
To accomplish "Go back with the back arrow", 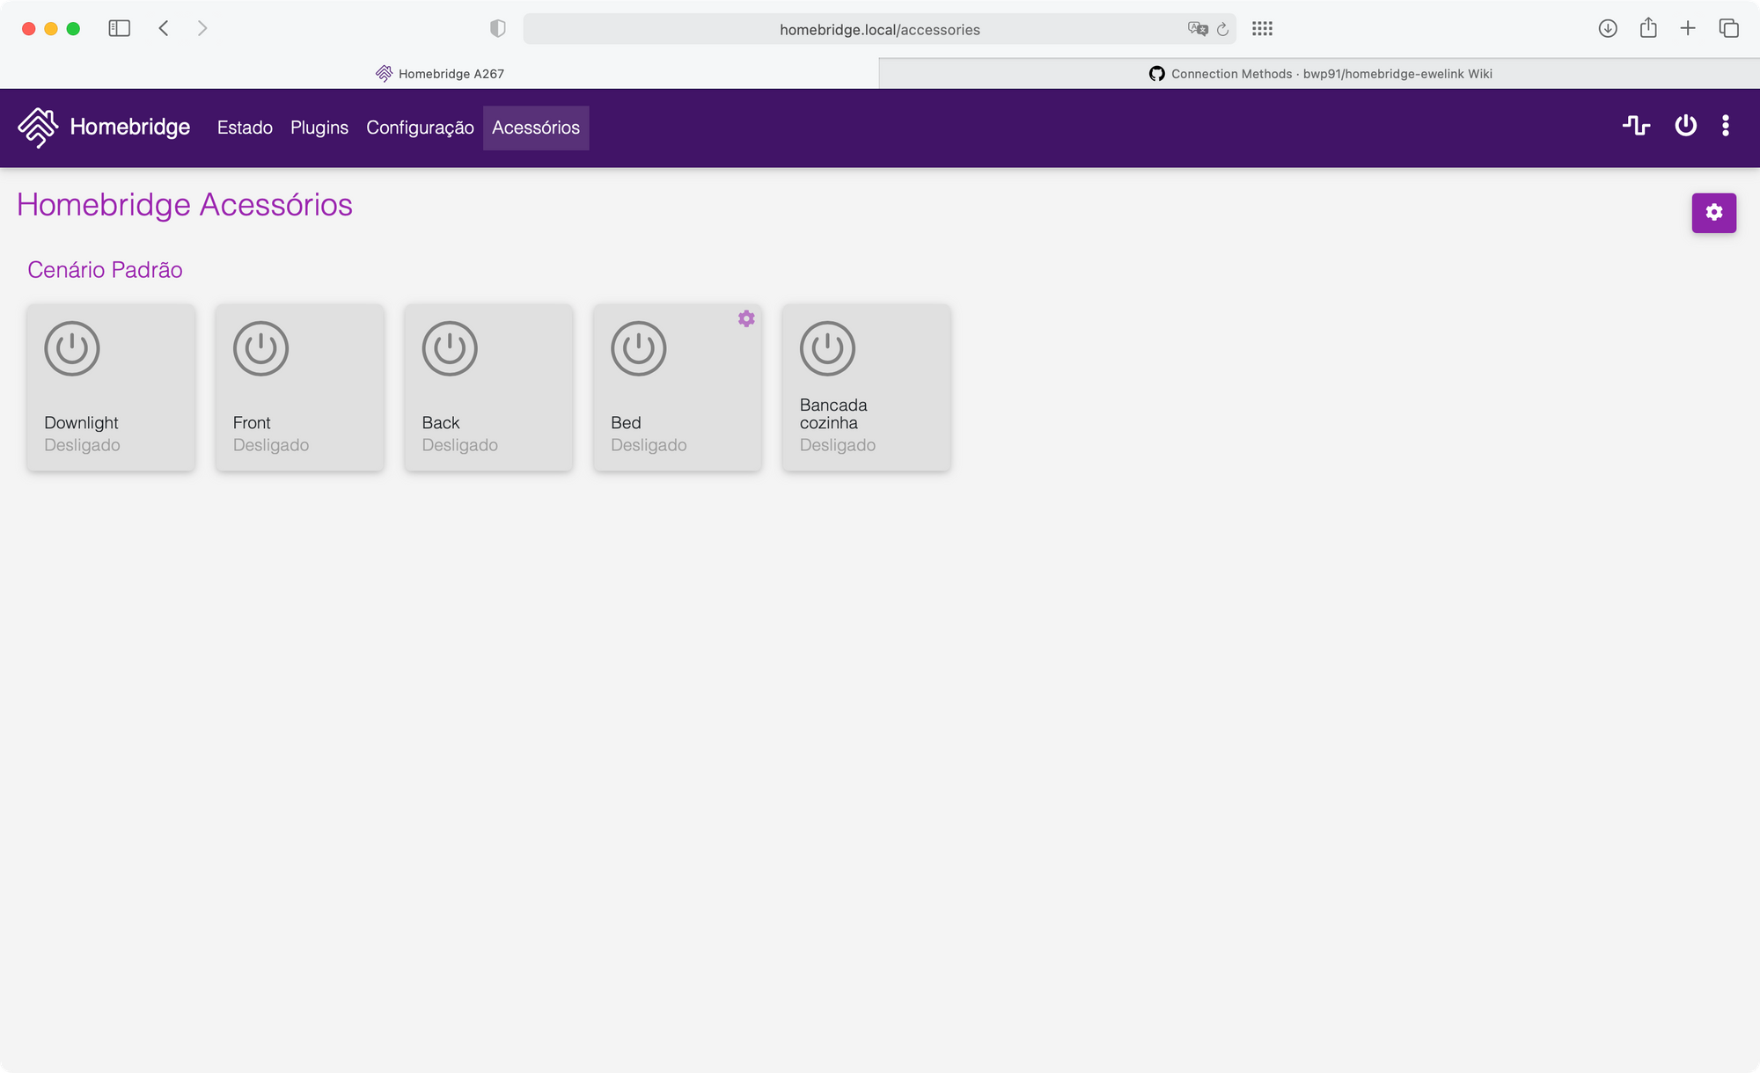I will [x=164, y=29].
